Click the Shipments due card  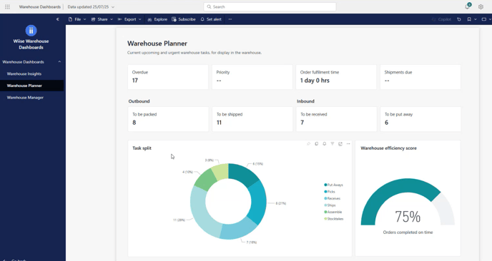(420, 77)
